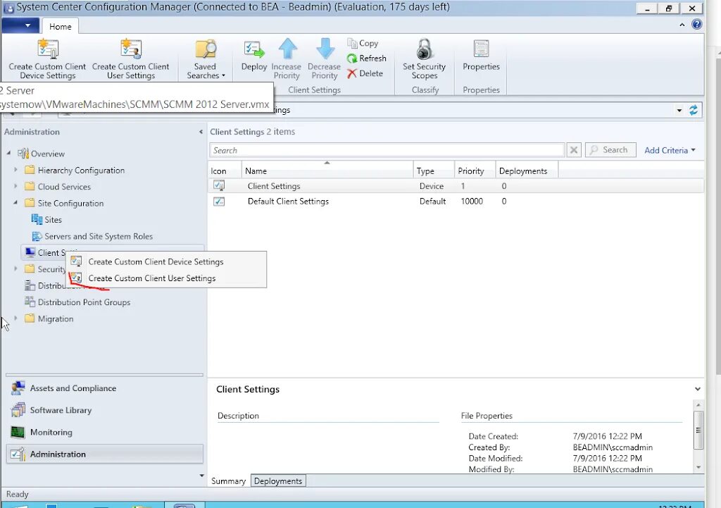Sort by the Type column header
Image resolution: width=721 pixels, height=508 pixels.
pyautogui.click(x=434, y=171)
